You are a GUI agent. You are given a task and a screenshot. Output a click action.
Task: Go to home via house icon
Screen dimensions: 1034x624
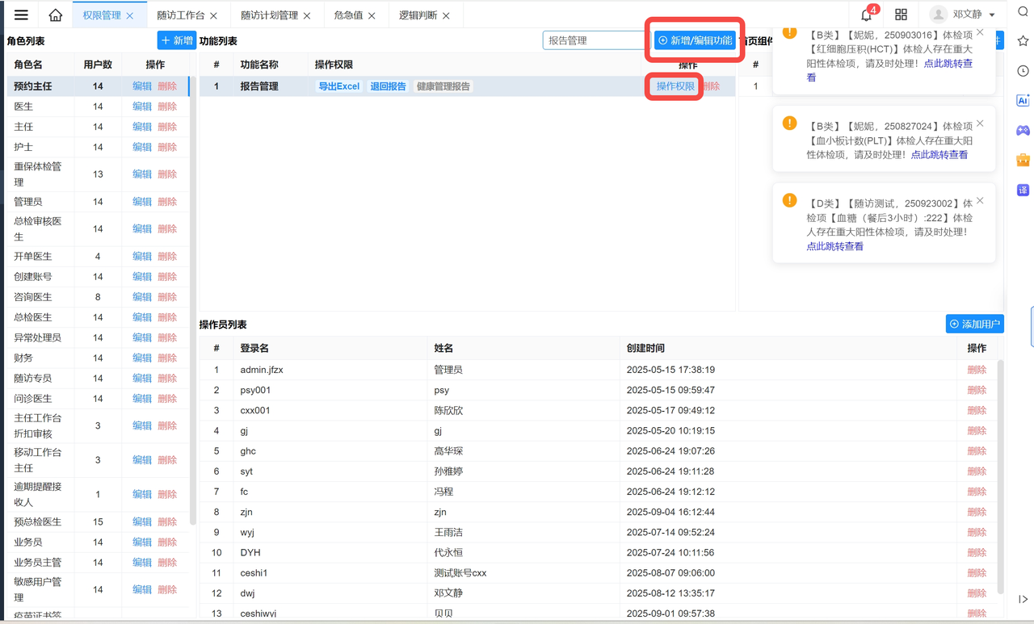click(55, 15)
